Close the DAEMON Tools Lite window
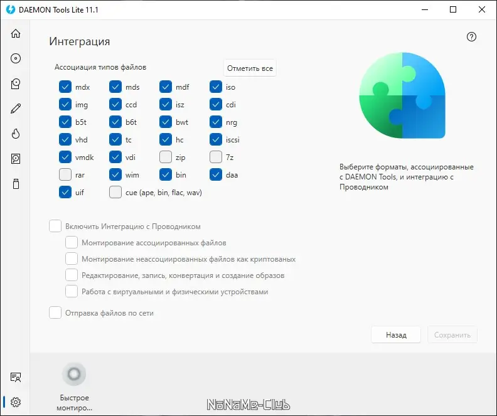The height and width of the screenshot is (416, 497). point(482,9)
